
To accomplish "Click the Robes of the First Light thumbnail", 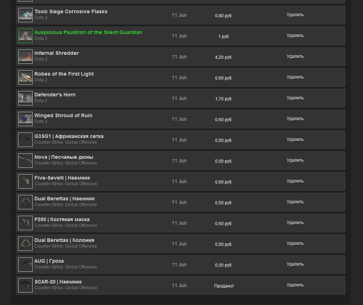I will coord(25,77).
